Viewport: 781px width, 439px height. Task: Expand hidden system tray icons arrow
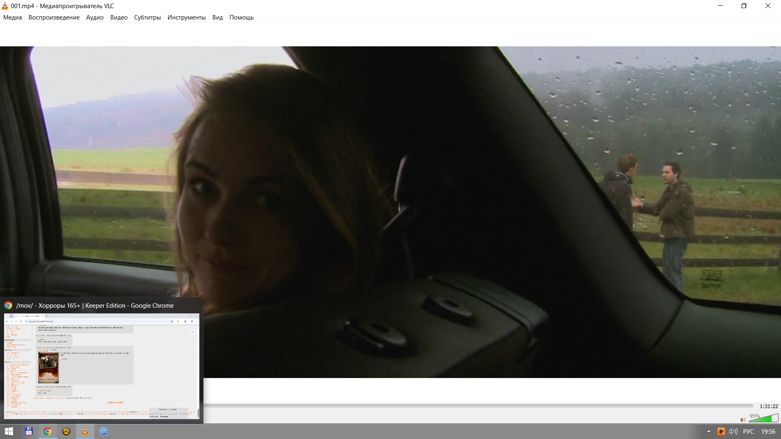[x=709, y=431]
